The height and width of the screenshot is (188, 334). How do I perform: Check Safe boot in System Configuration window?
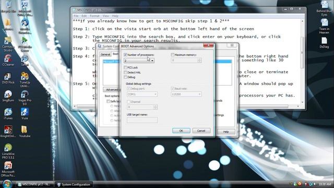tap(108, 101)
